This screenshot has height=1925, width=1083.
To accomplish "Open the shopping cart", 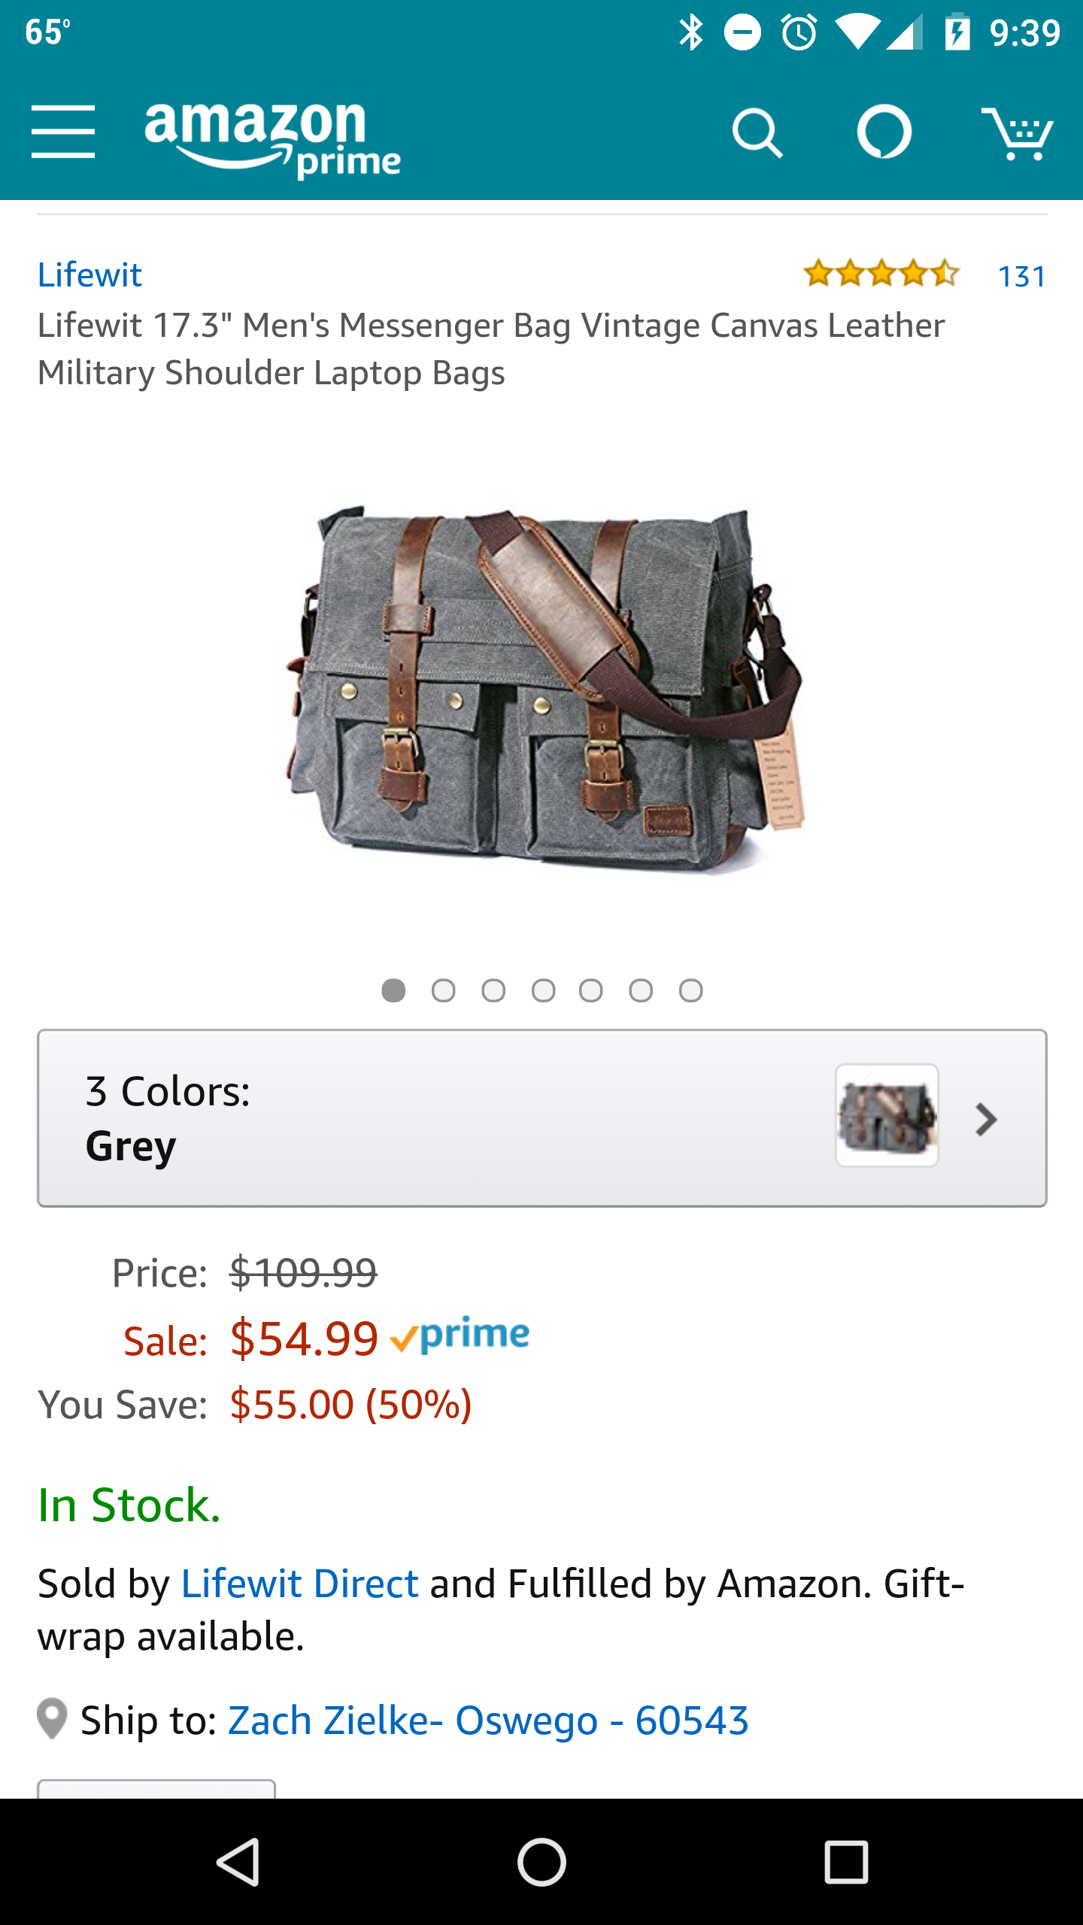I will pyautogui.click(x=1017, y=133).
